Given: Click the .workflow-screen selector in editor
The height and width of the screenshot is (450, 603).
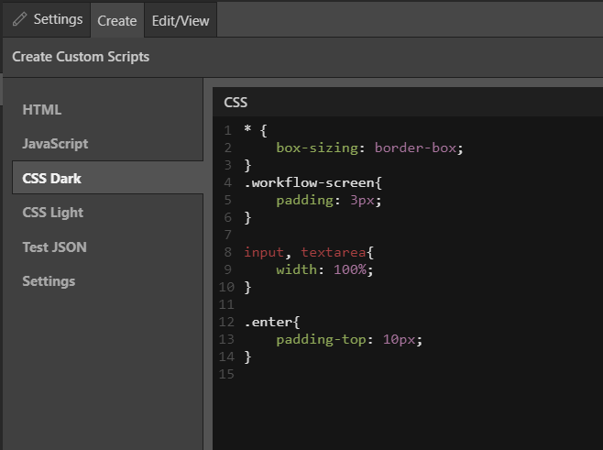Looking at the screenshot, I should point(312,182).
